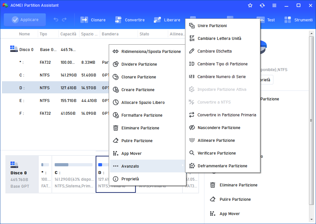The image size is (316, 224).
Task: Click the Dividere Partizione pie icon
Action: [116, 64]
